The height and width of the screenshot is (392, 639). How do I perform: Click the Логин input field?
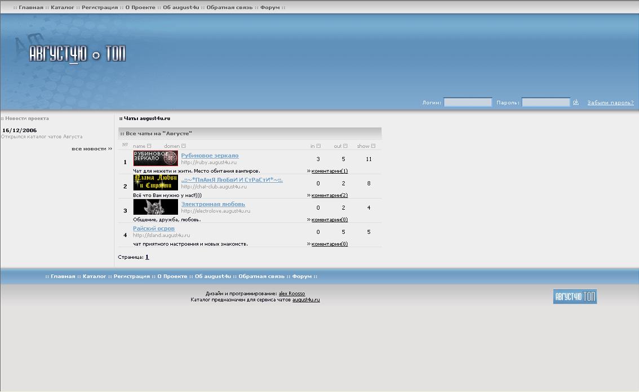point(468,102)
